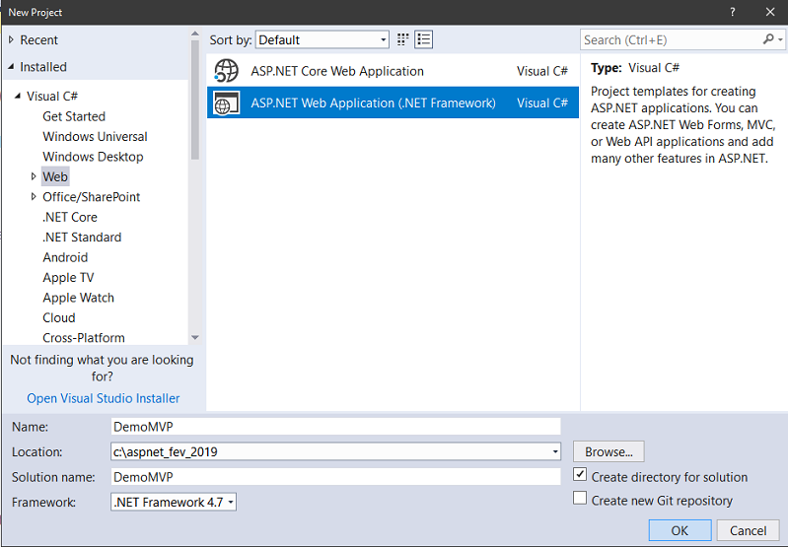Open the search options dropdown arrow
This screenshot has width=788, height=547.
click(780, 39)
